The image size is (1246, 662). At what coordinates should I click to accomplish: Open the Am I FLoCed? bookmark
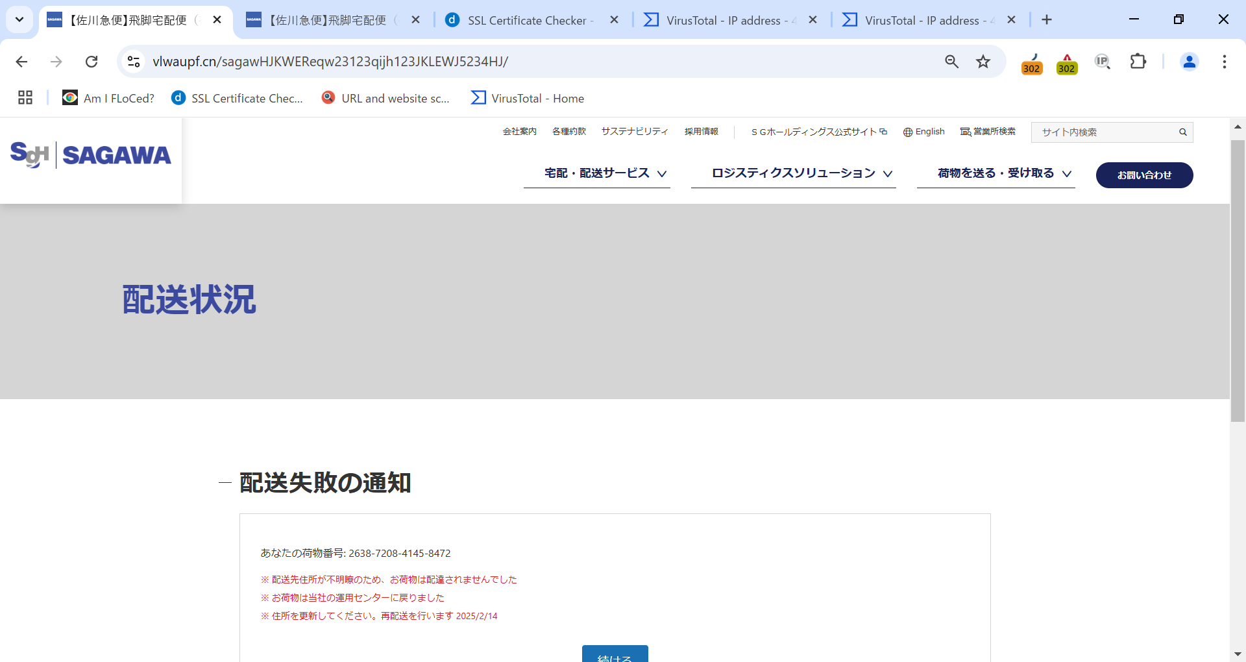pos(108,98)
